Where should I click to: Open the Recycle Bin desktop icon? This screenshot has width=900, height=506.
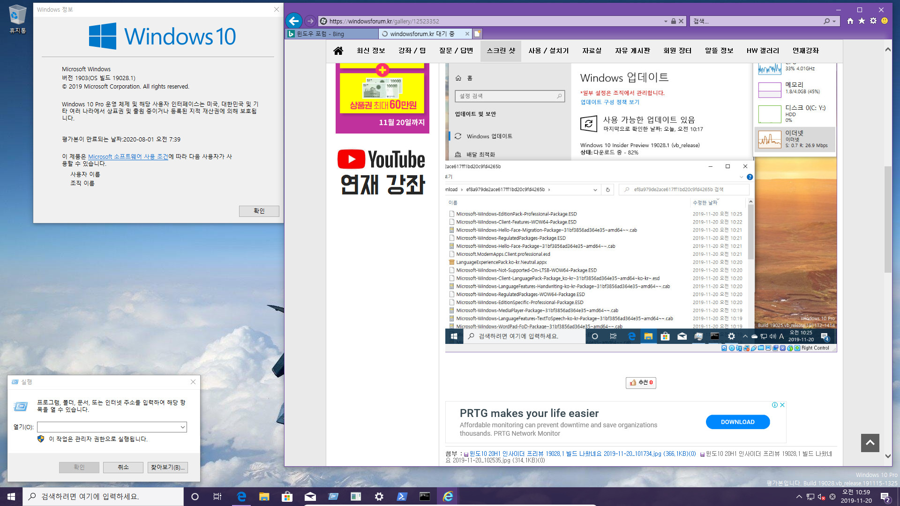coord(17,19)
